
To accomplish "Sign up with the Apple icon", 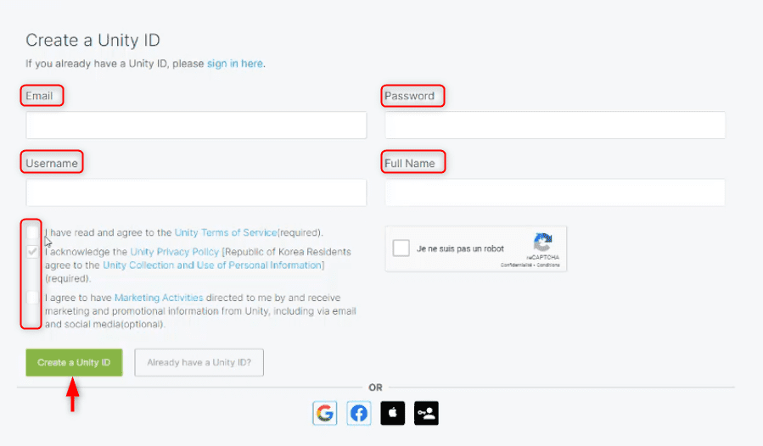I will (393, 413).
